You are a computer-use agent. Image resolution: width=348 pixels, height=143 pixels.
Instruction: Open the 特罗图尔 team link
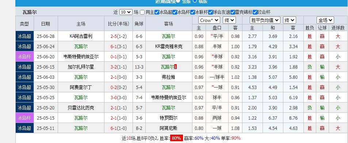tap(169, 118)
